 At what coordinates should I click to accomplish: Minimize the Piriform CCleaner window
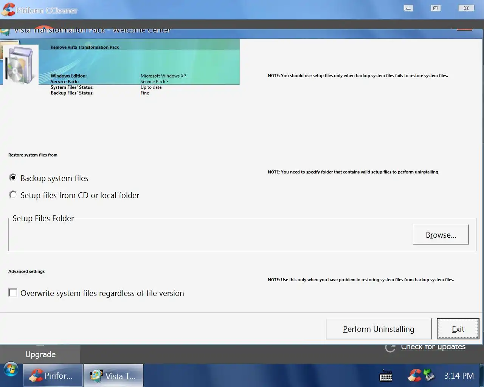(x=409, y=8)
